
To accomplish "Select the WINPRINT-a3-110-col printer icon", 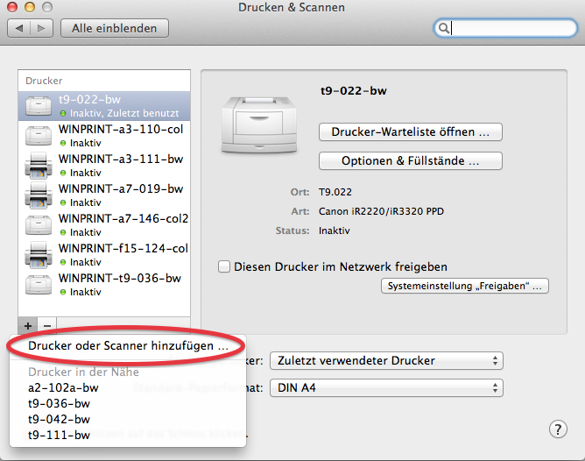I will pyautogui.click(x=40, y=136).
